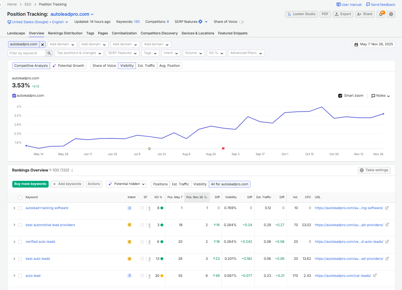The image size is (402, 290).
Task: Expand the autolead tracking software row
Action: 14,208
